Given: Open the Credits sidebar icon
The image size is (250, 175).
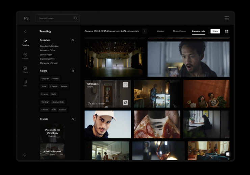Looking at the screenshot, I should coord(25,56).
